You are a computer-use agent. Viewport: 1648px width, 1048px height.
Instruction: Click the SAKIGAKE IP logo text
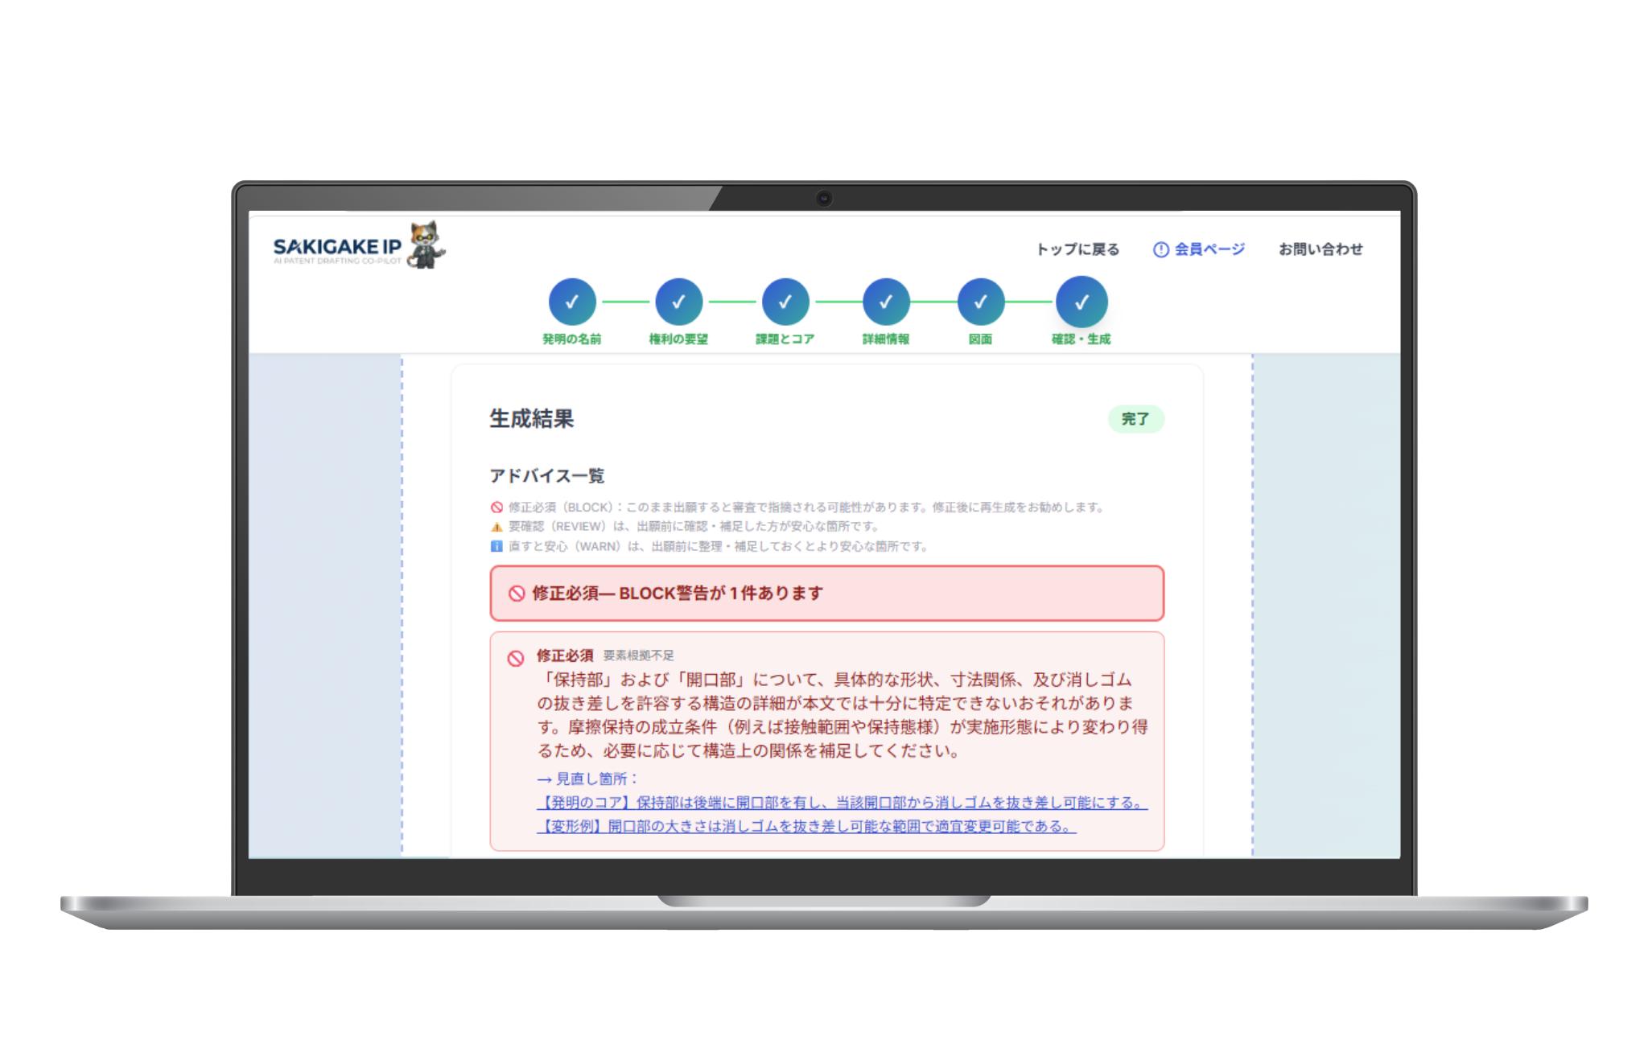click(x=336, y=247)
